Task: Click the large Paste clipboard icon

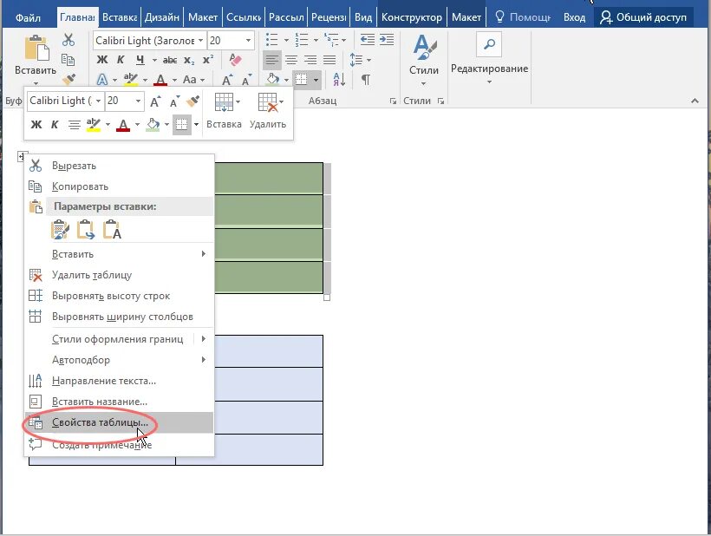Action: click(x=36, y=48)
